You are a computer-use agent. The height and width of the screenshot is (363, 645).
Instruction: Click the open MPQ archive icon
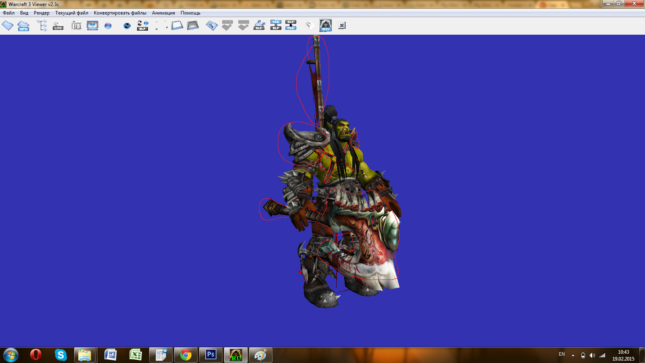pyautogui.click(x=23, y=26)
